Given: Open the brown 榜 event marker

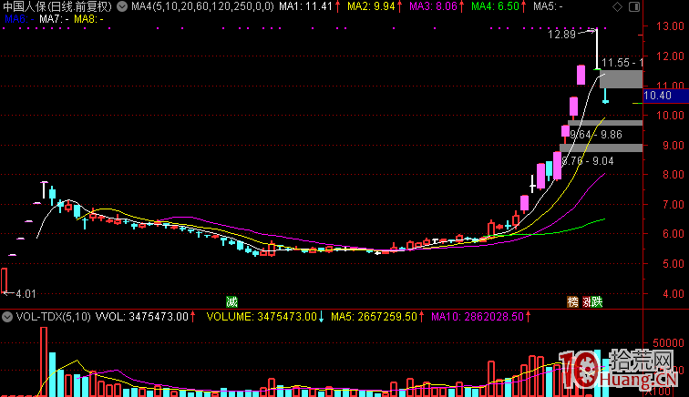Looking at the screenshot, I should point(572,302).
